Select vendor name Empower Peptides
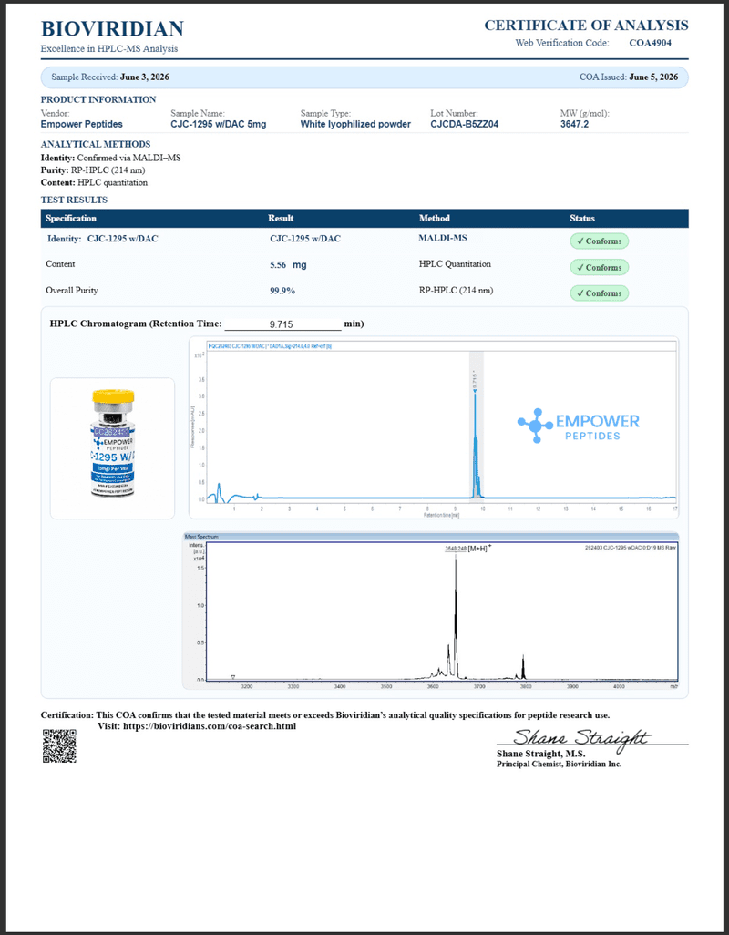The height and width of the screenshot is (935, 729). tap(82, 124)
